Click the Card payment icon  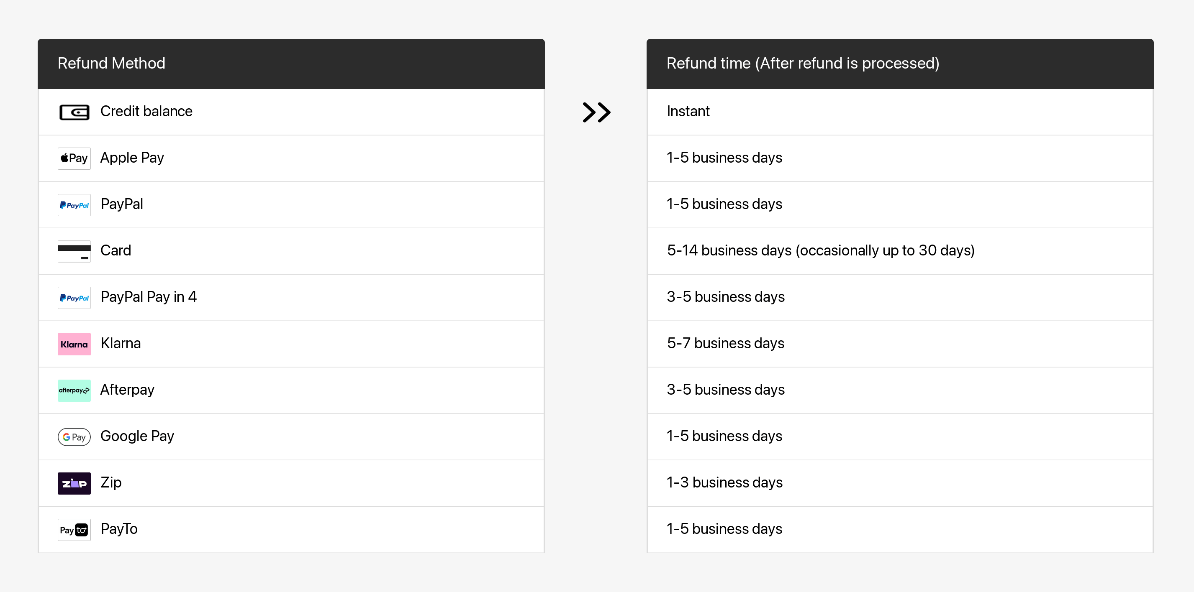(x=74, y=251)
